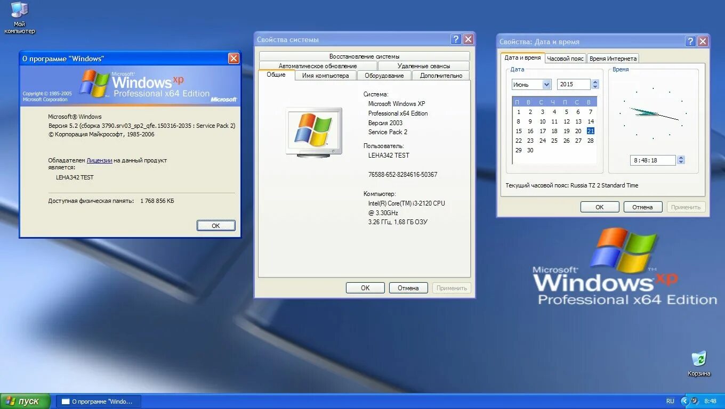Viewport: 725px width, 409px height.
Task: Click 'LEHA342 TEST' in About Windows dialog
Action: click(x=75, y=177)
